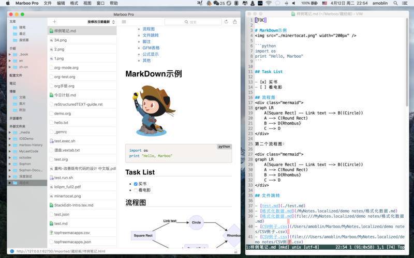
Task: Click the share export icon in Marboo
Action: (235, 22)
